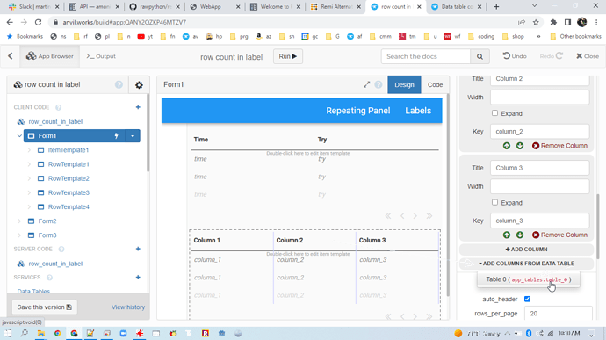The height and width of the screenshot is (340, 606).
Task: Go back using the app header chevron
Action: click(x=11, y=56)
